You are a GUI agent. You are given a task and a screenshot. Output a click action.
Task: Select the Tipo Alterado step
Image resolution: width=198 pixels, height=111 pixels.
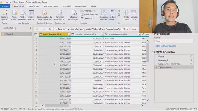pyautogui.click(x=174, y=68)
